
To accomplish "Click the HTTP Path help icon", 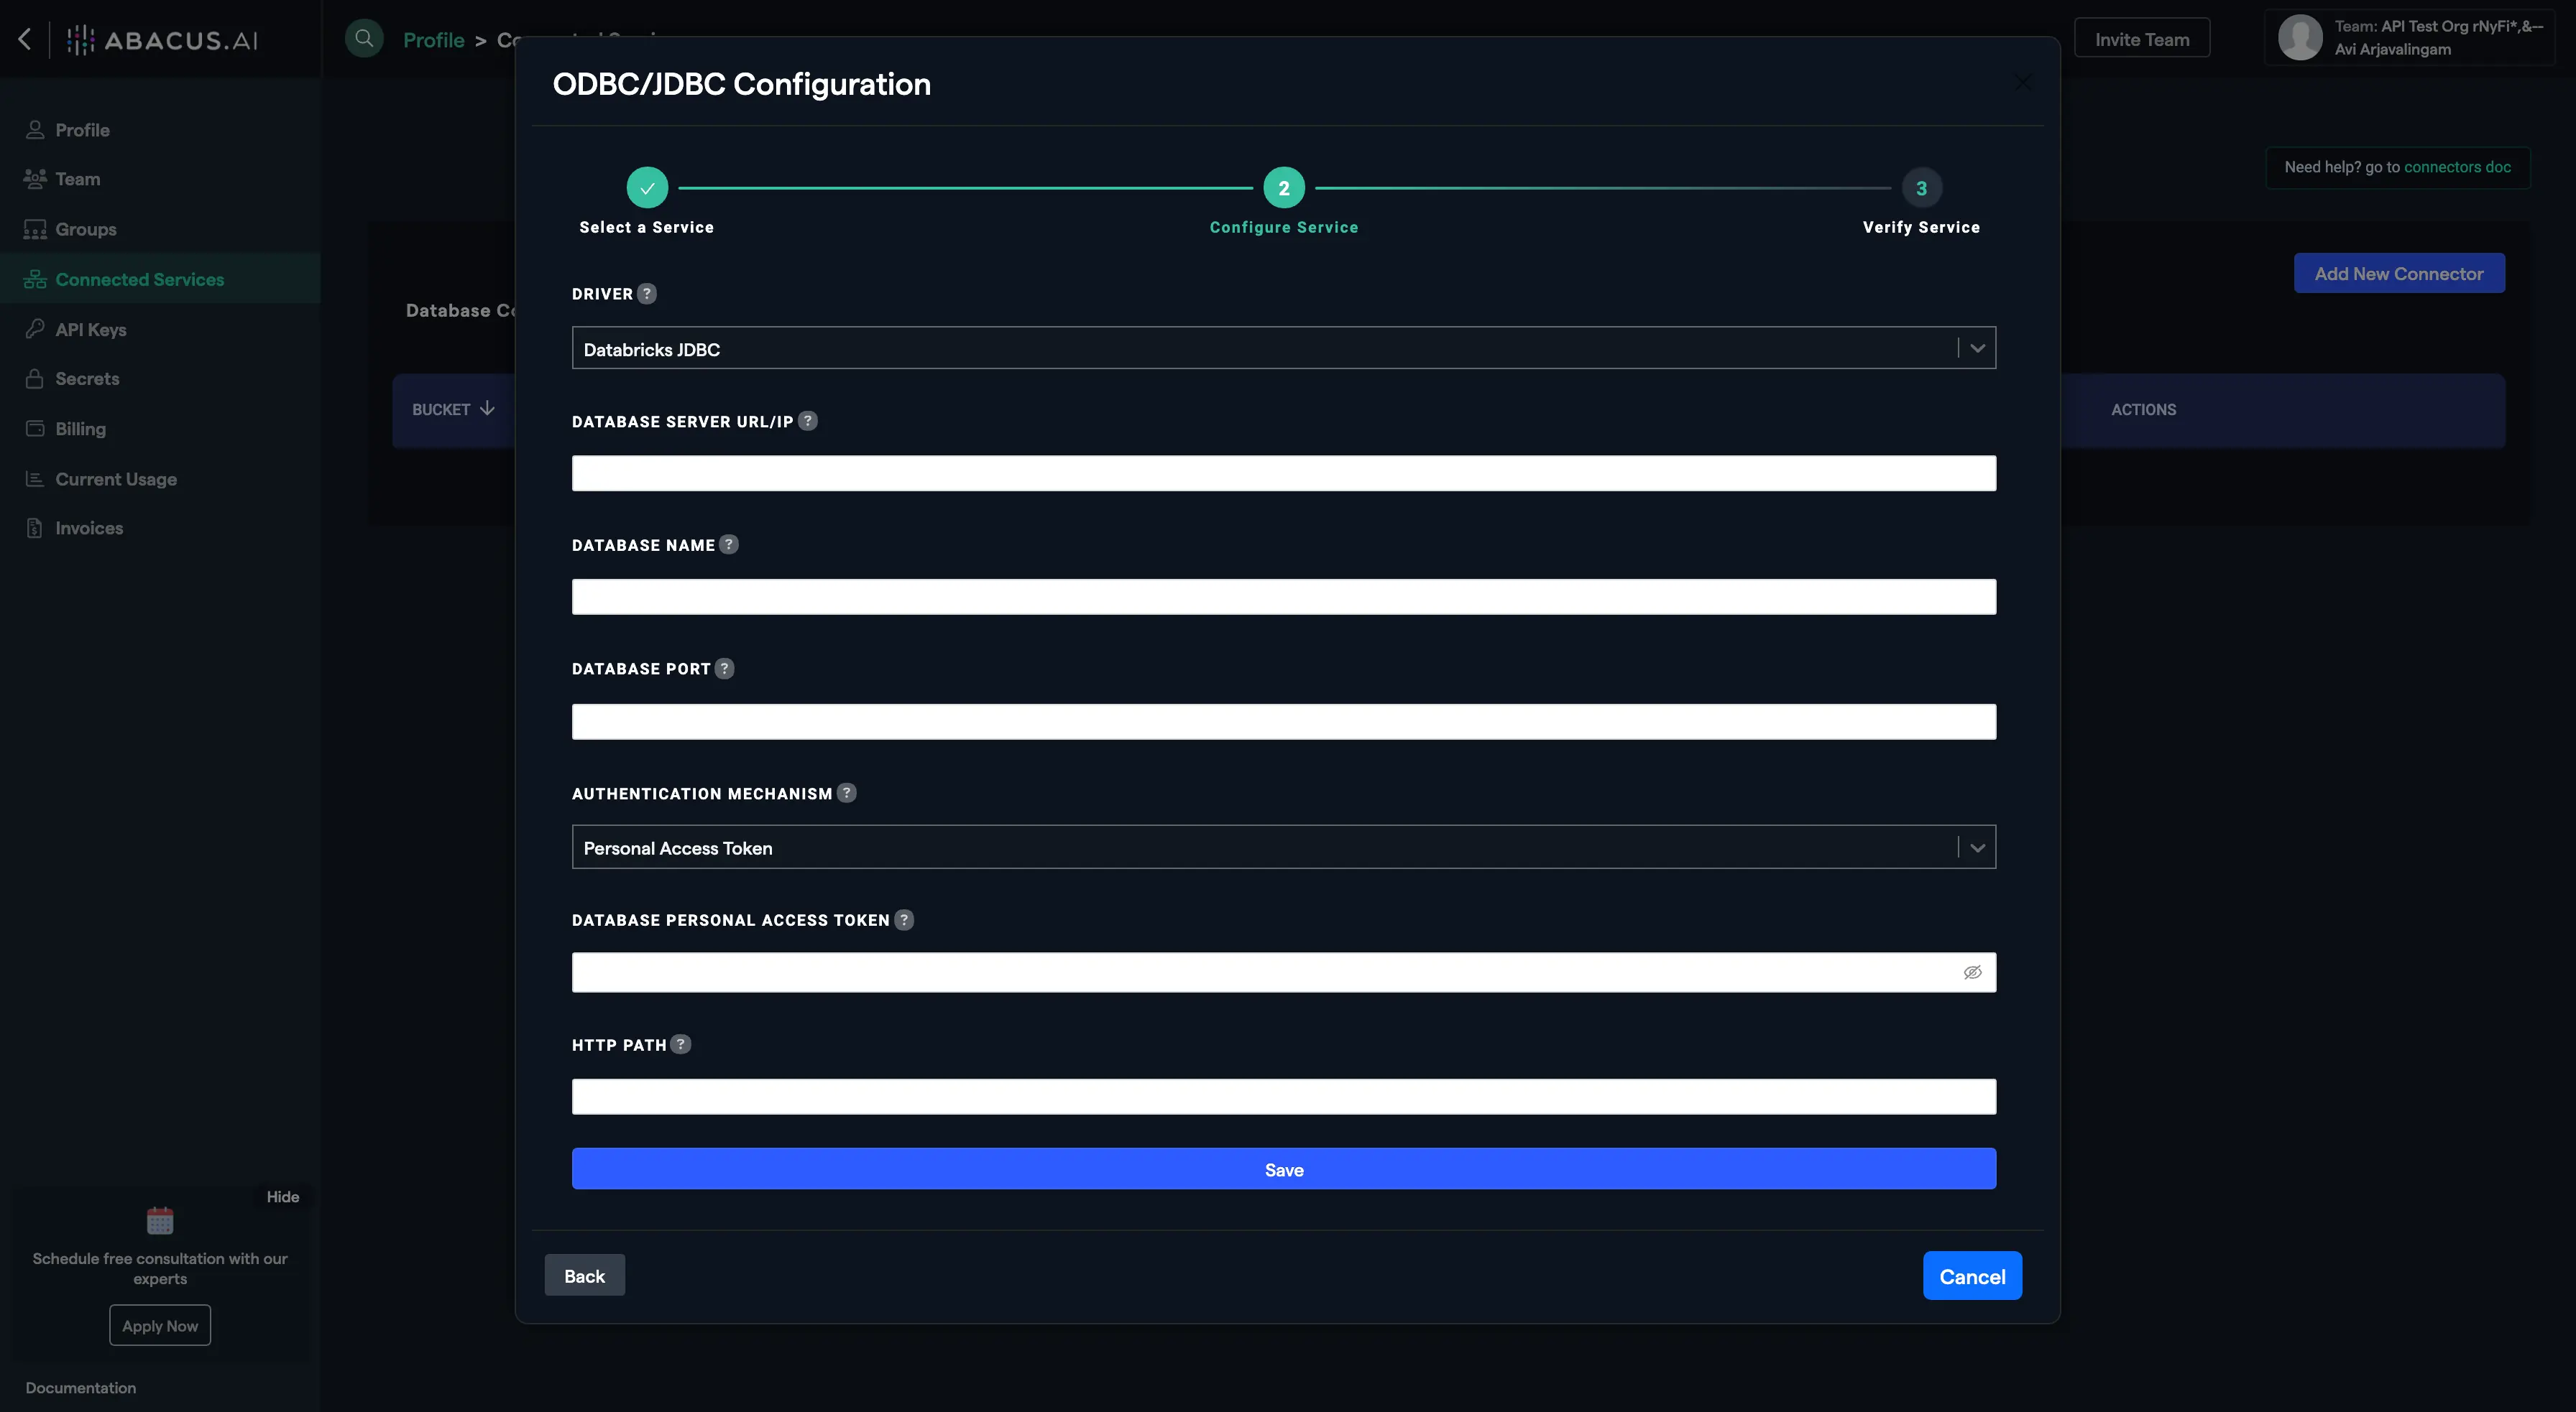I will (x=681, y=1044).
